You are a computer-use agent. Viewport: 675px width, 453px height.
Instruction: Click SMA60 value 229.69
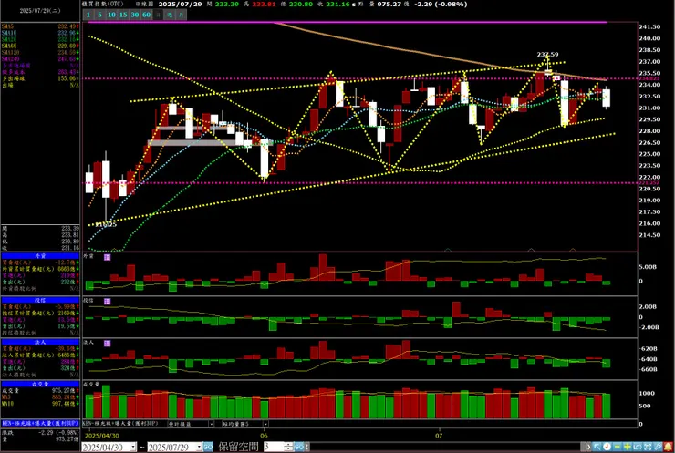click(67, 46)
